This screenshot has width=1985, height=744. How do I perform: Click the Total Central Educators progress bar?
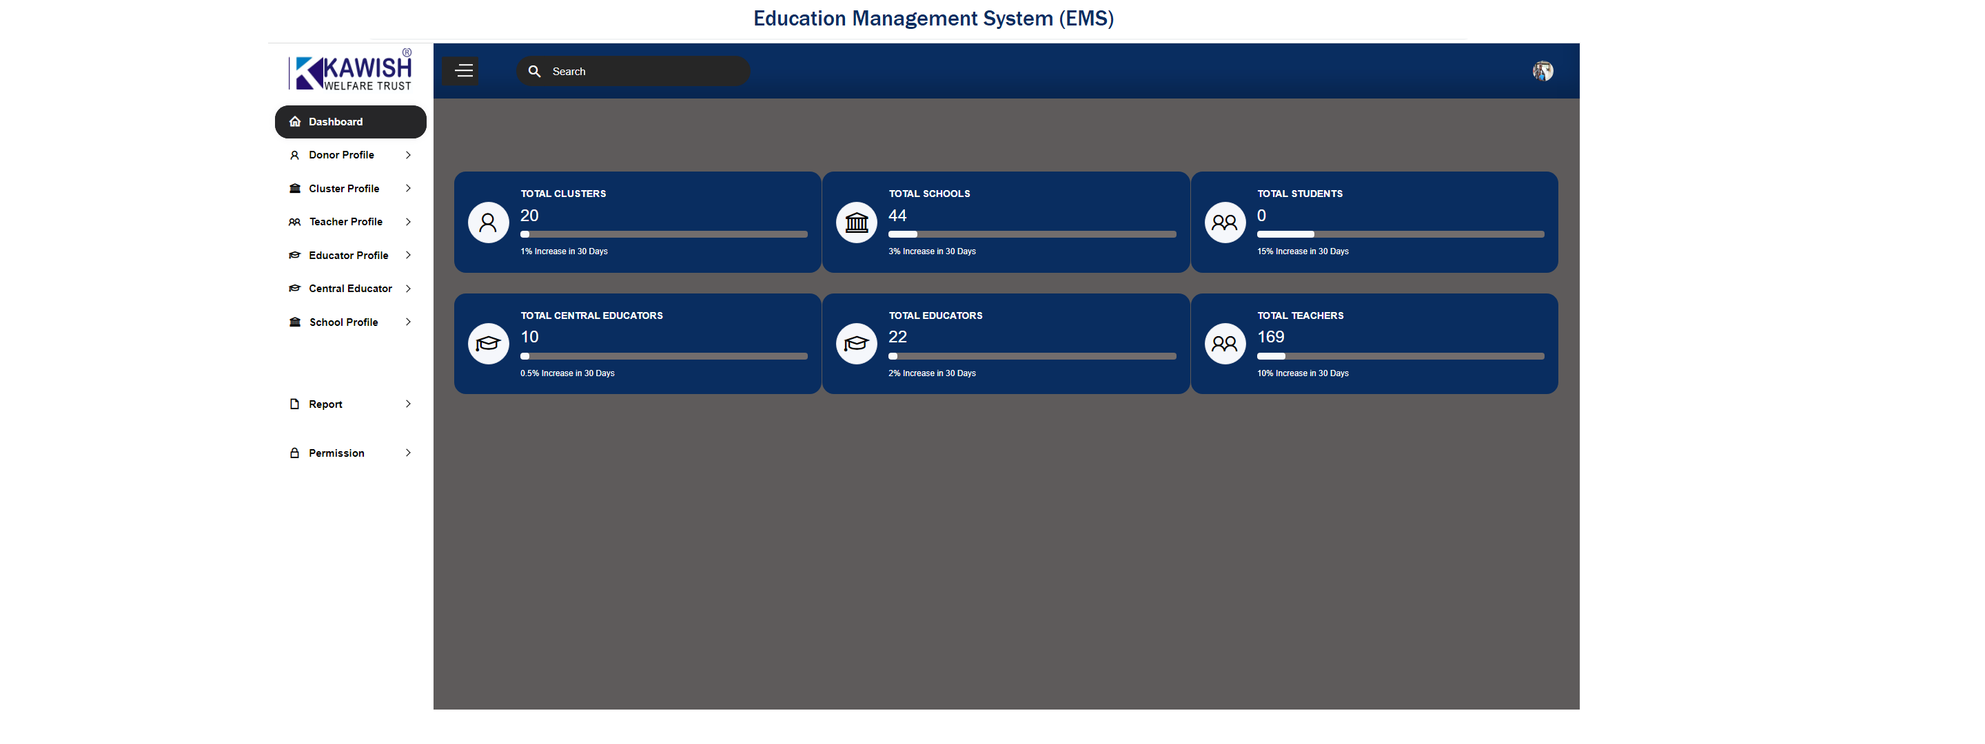tap(664, 356)
